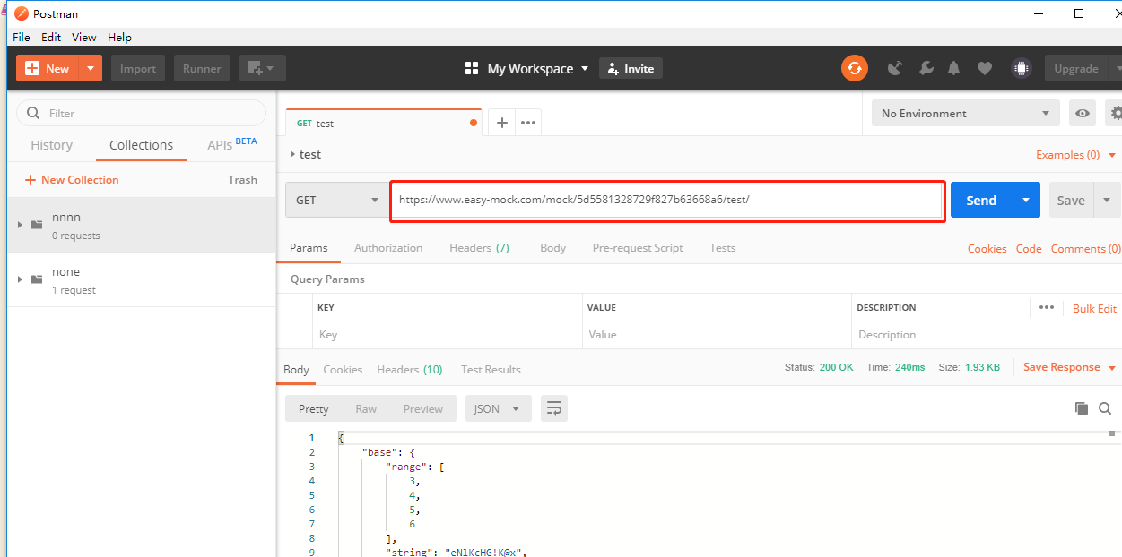This screenshot has width=1122, height=557.
Task: Open the No Environment selector
Action: click(965, 113)
